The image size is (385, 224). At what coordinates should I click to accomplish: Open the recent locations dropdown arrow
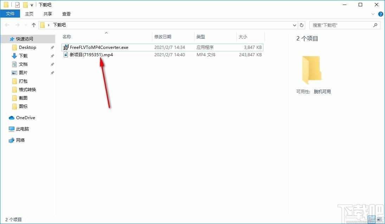[x=26, y=25]
